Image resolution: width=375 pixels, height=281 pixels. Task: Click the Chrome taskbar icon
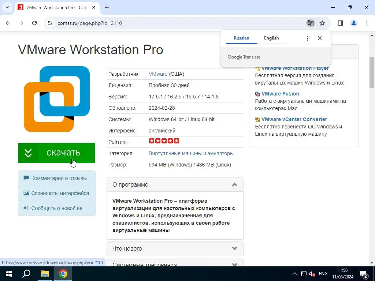[x=63, y=274]
